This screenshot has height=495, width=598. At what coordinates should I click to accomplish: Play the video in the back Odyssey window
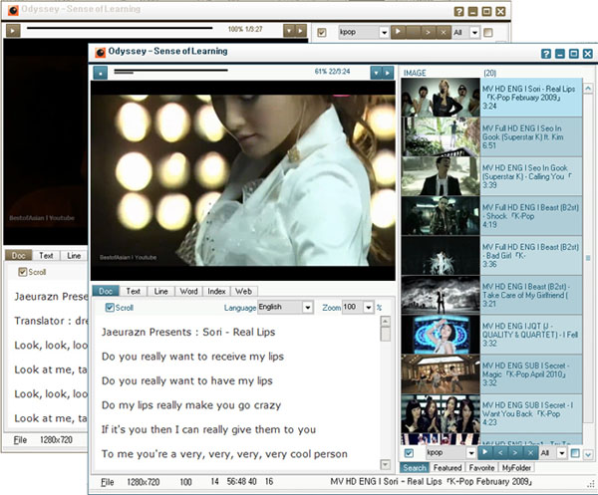tap(13, 30)
